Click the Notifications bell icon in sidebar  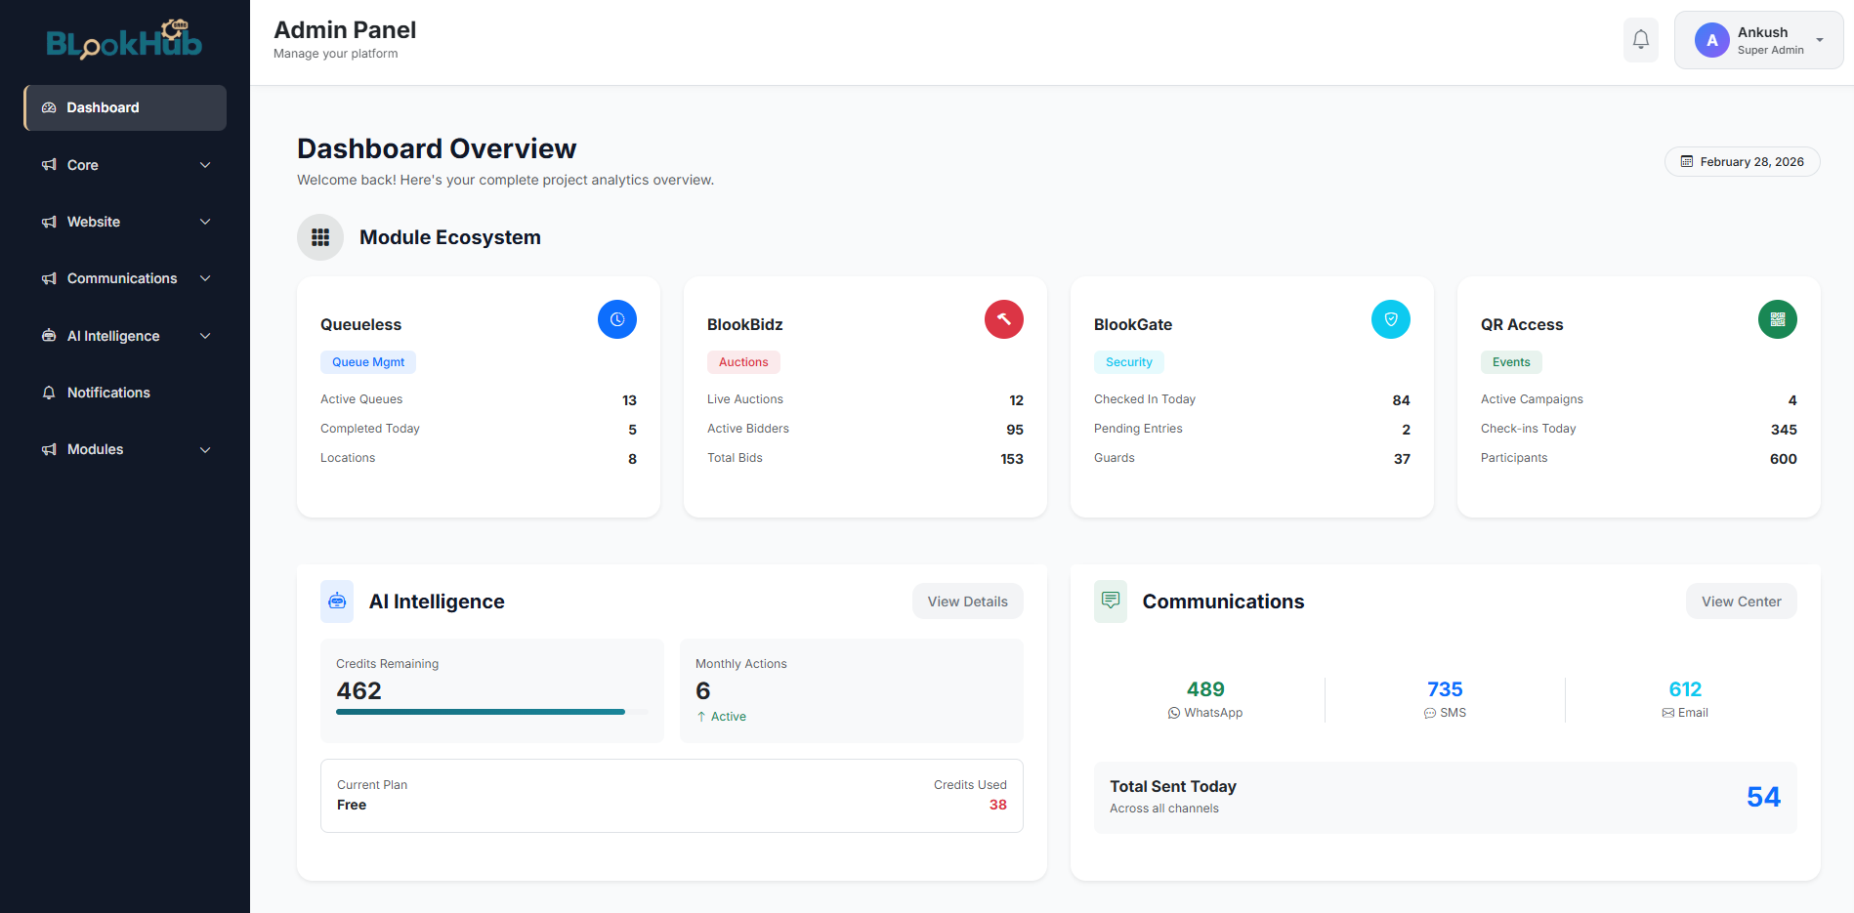49,393
